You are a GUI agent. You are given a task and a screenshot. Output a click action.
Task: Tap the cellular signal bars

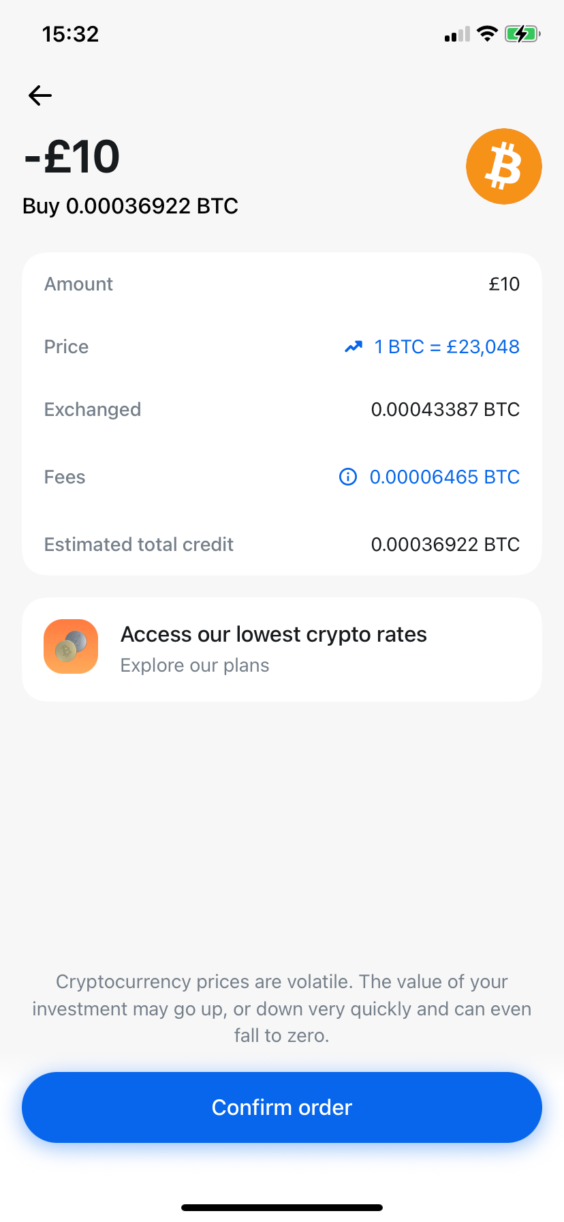click(x=457, y=35)
